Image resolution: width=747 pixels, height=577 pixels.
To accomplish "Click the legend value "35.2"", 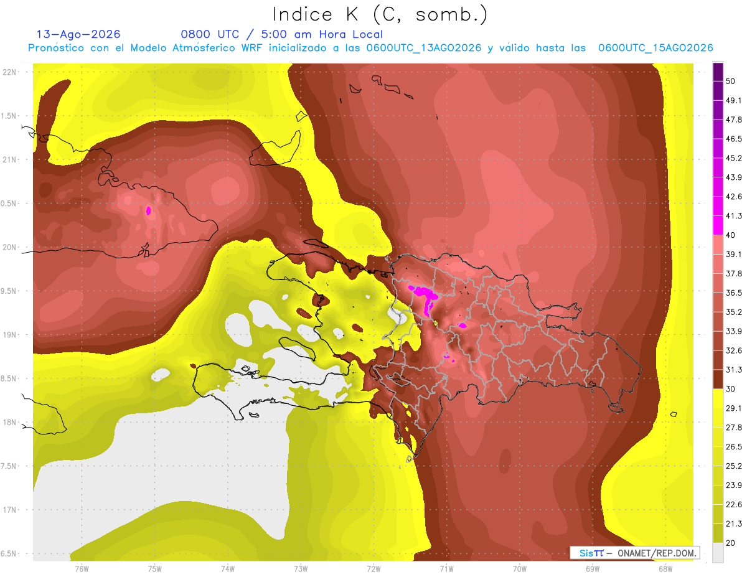I will coord(734,312).
